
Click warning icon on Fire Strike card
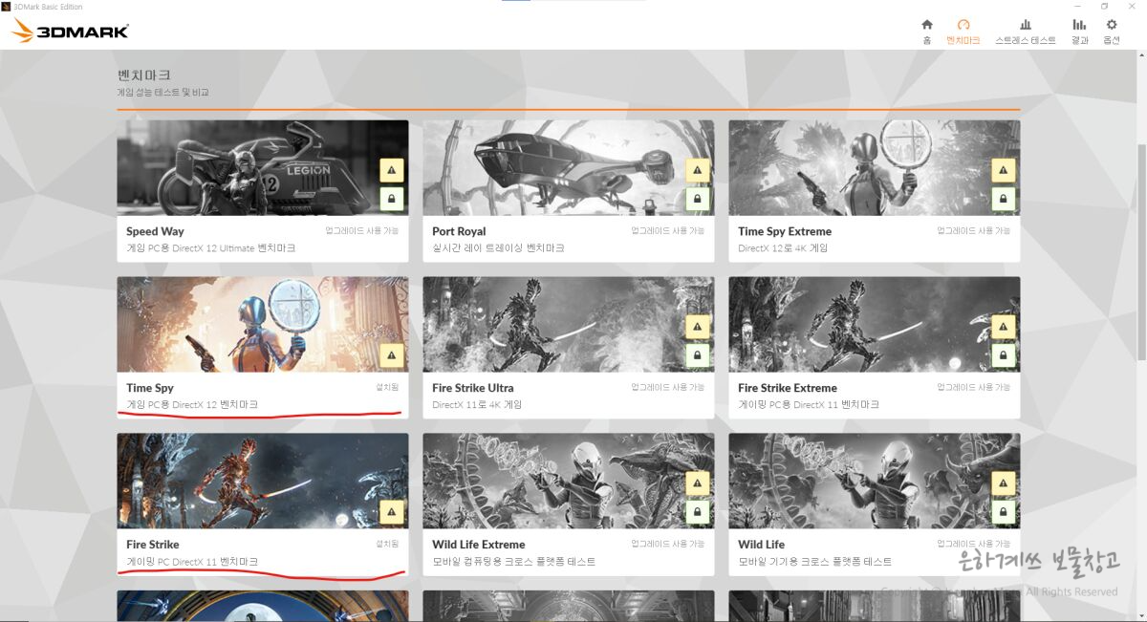tap(392, 512)
